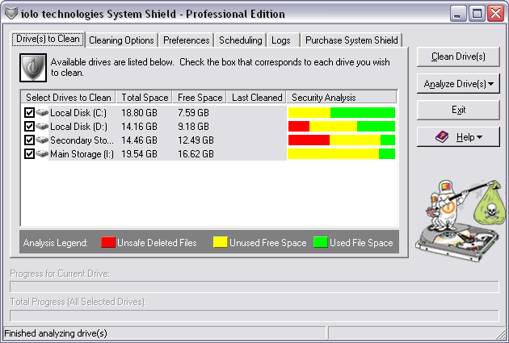Click the drive icon next to Main Storage (I:)
The image size is (509, 343).
click(x=42, y=153)
